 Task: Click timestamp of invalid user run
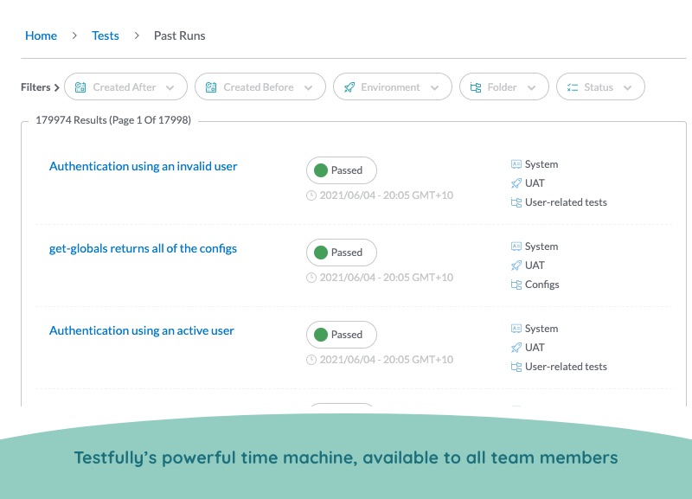click(x=387, y=195)
